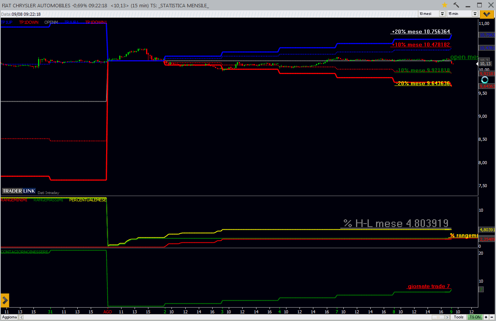
Task: Click the Data 09/08 09:22:18 readout
Action: pos(21,14)
